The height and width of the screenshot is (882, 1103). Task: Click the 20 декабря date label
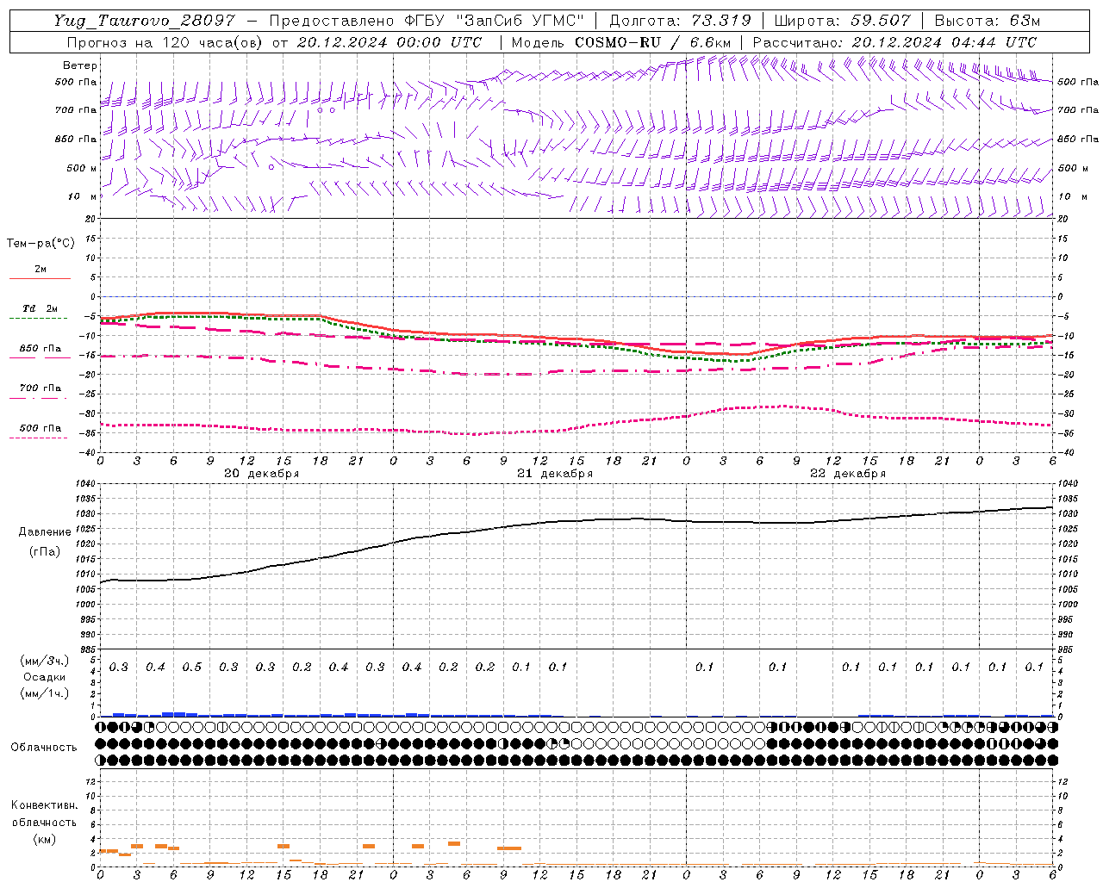[262, 474]
